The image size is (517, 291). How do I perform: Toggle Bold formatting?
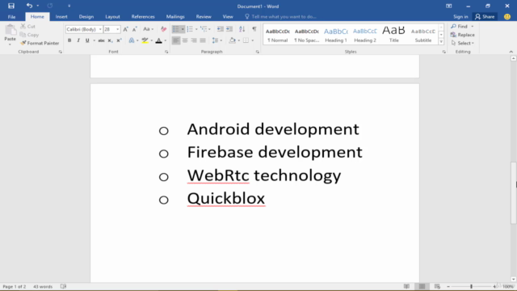pos(69,40)
